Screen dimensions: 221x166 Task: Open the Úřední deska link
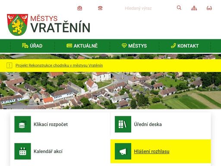148,124
